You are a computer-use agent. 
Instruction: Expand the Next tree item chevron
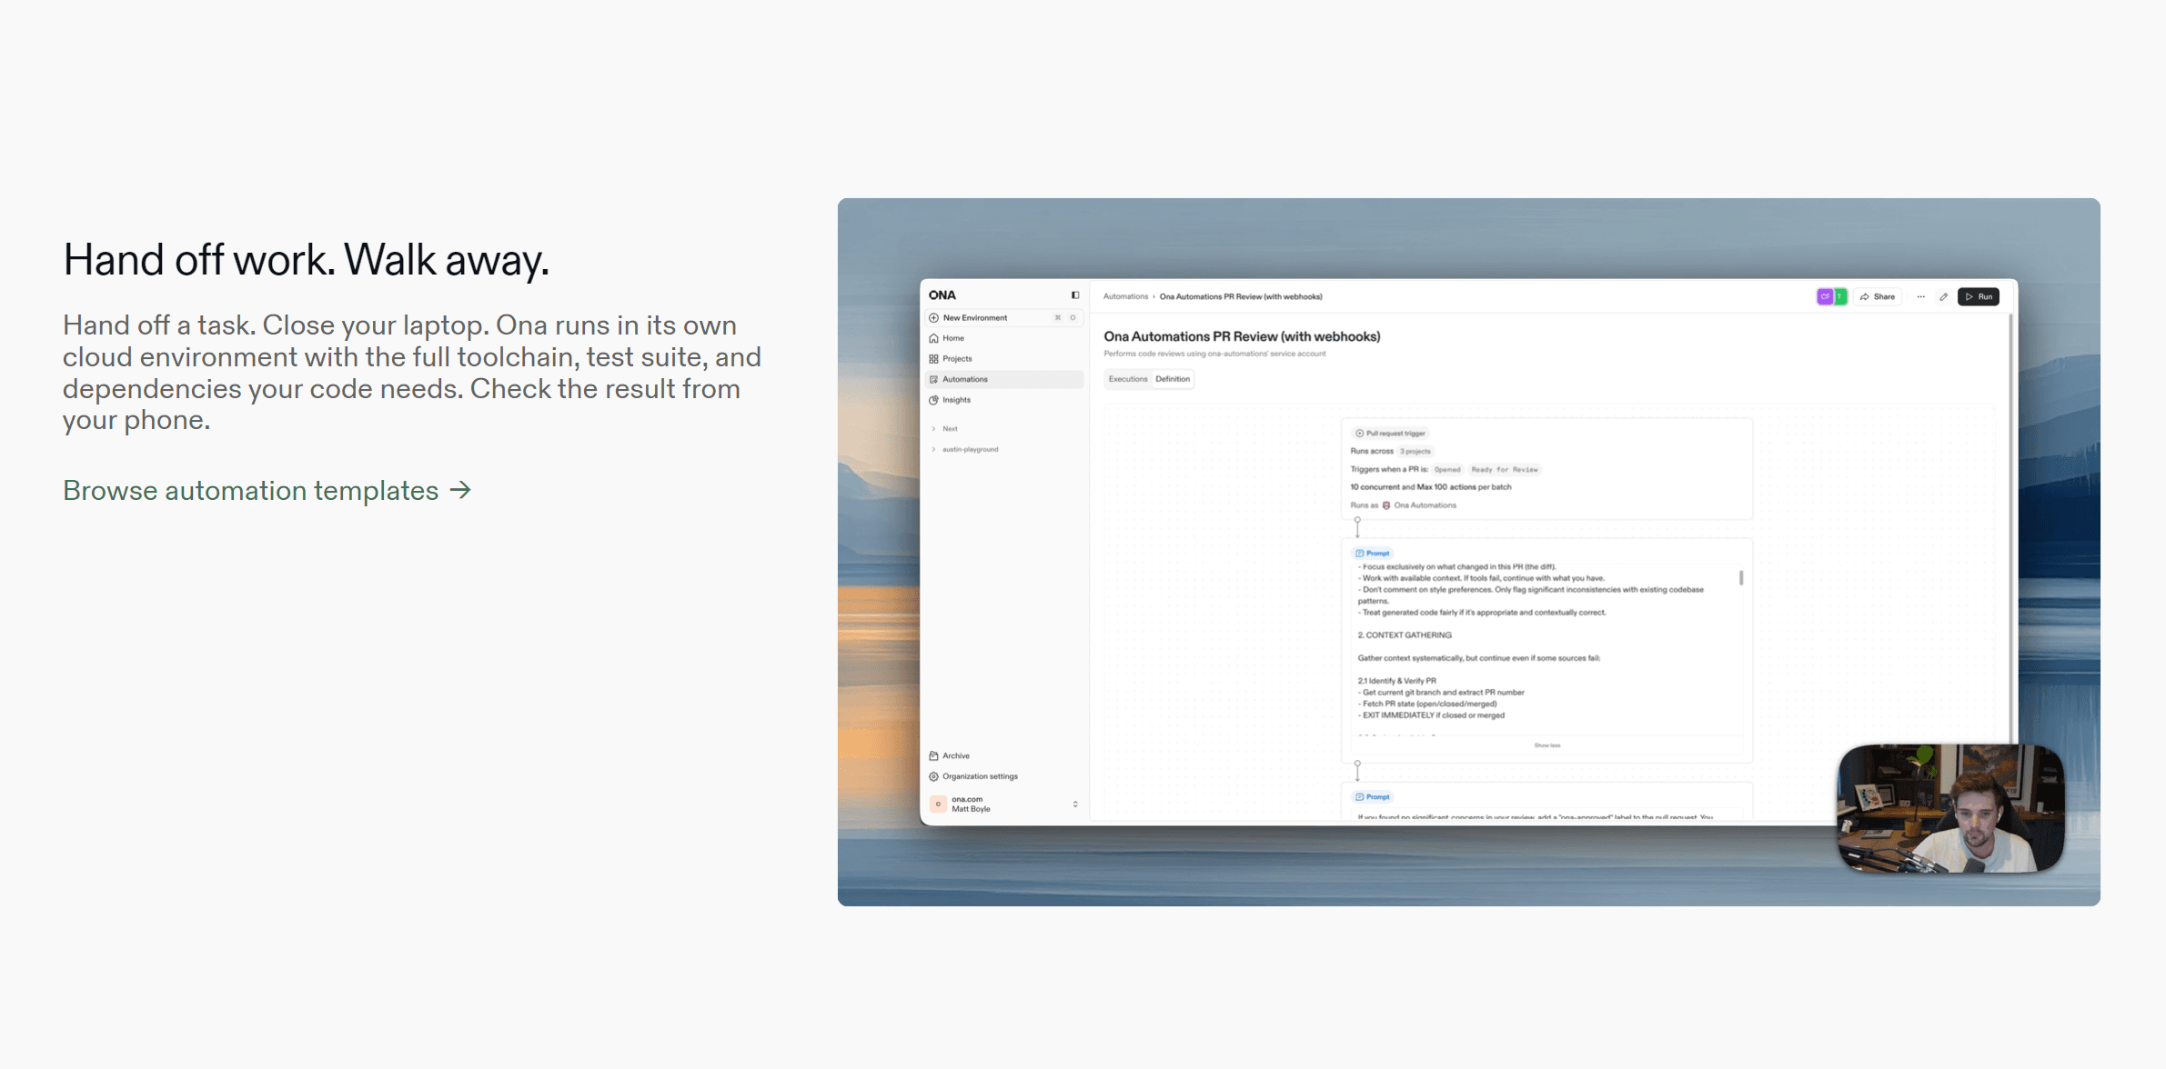pos(933,429)
